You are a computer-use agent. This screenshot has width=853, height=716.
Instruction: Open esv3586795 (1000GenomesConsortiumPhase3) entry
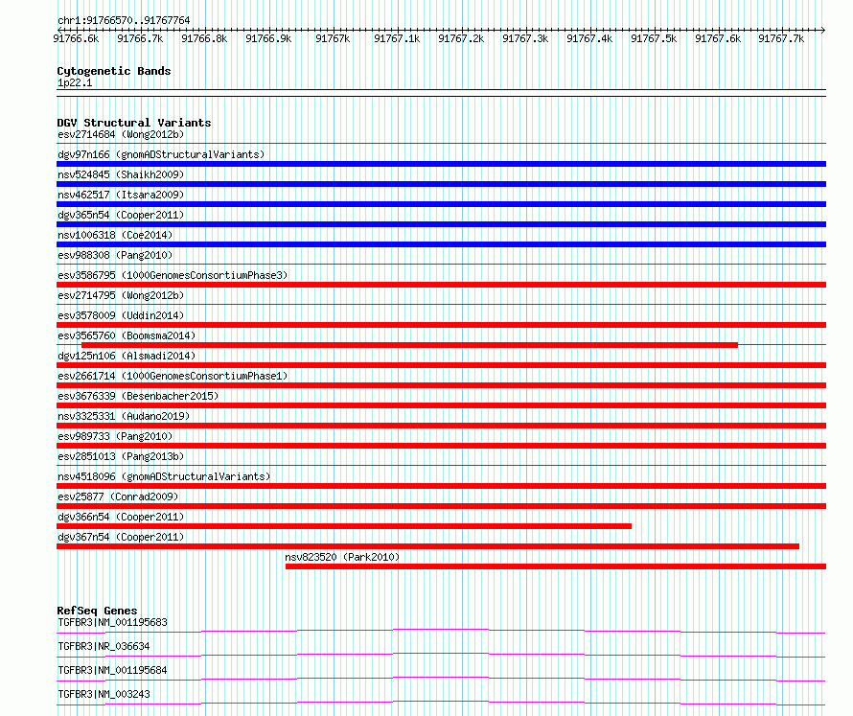pyautogui.click(x=173, y=275)
